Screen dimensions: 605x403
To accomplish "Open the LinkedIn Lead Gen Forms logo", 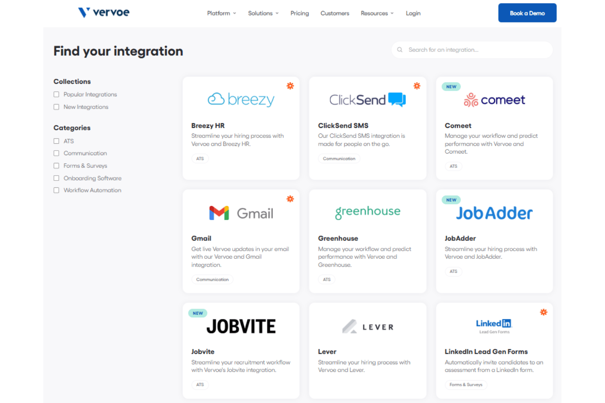I will coord(494,326).
